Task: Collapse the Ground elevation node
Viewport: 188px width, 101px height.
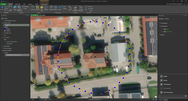Action: 3,52
